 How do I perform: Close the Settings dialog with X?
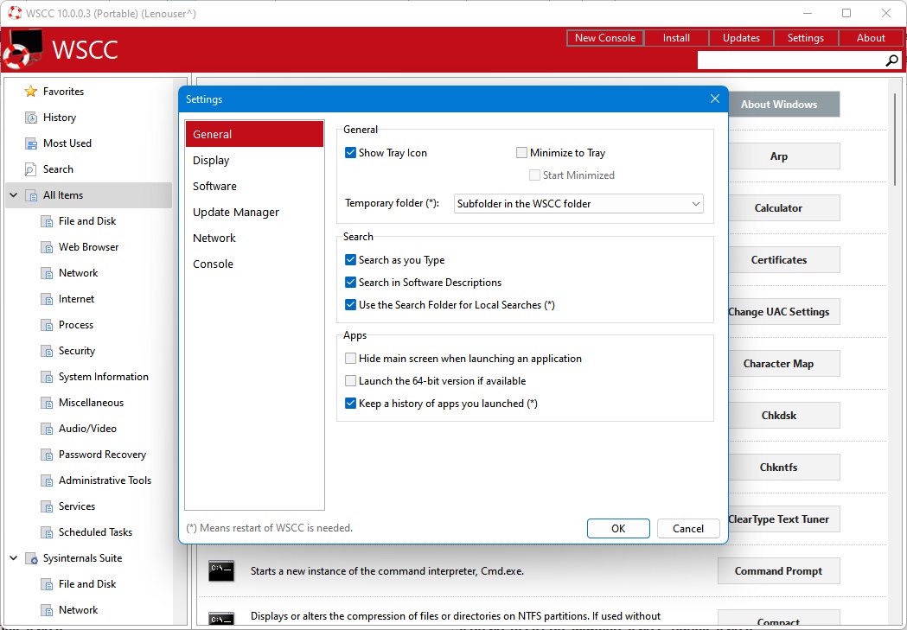click(715, 99)
